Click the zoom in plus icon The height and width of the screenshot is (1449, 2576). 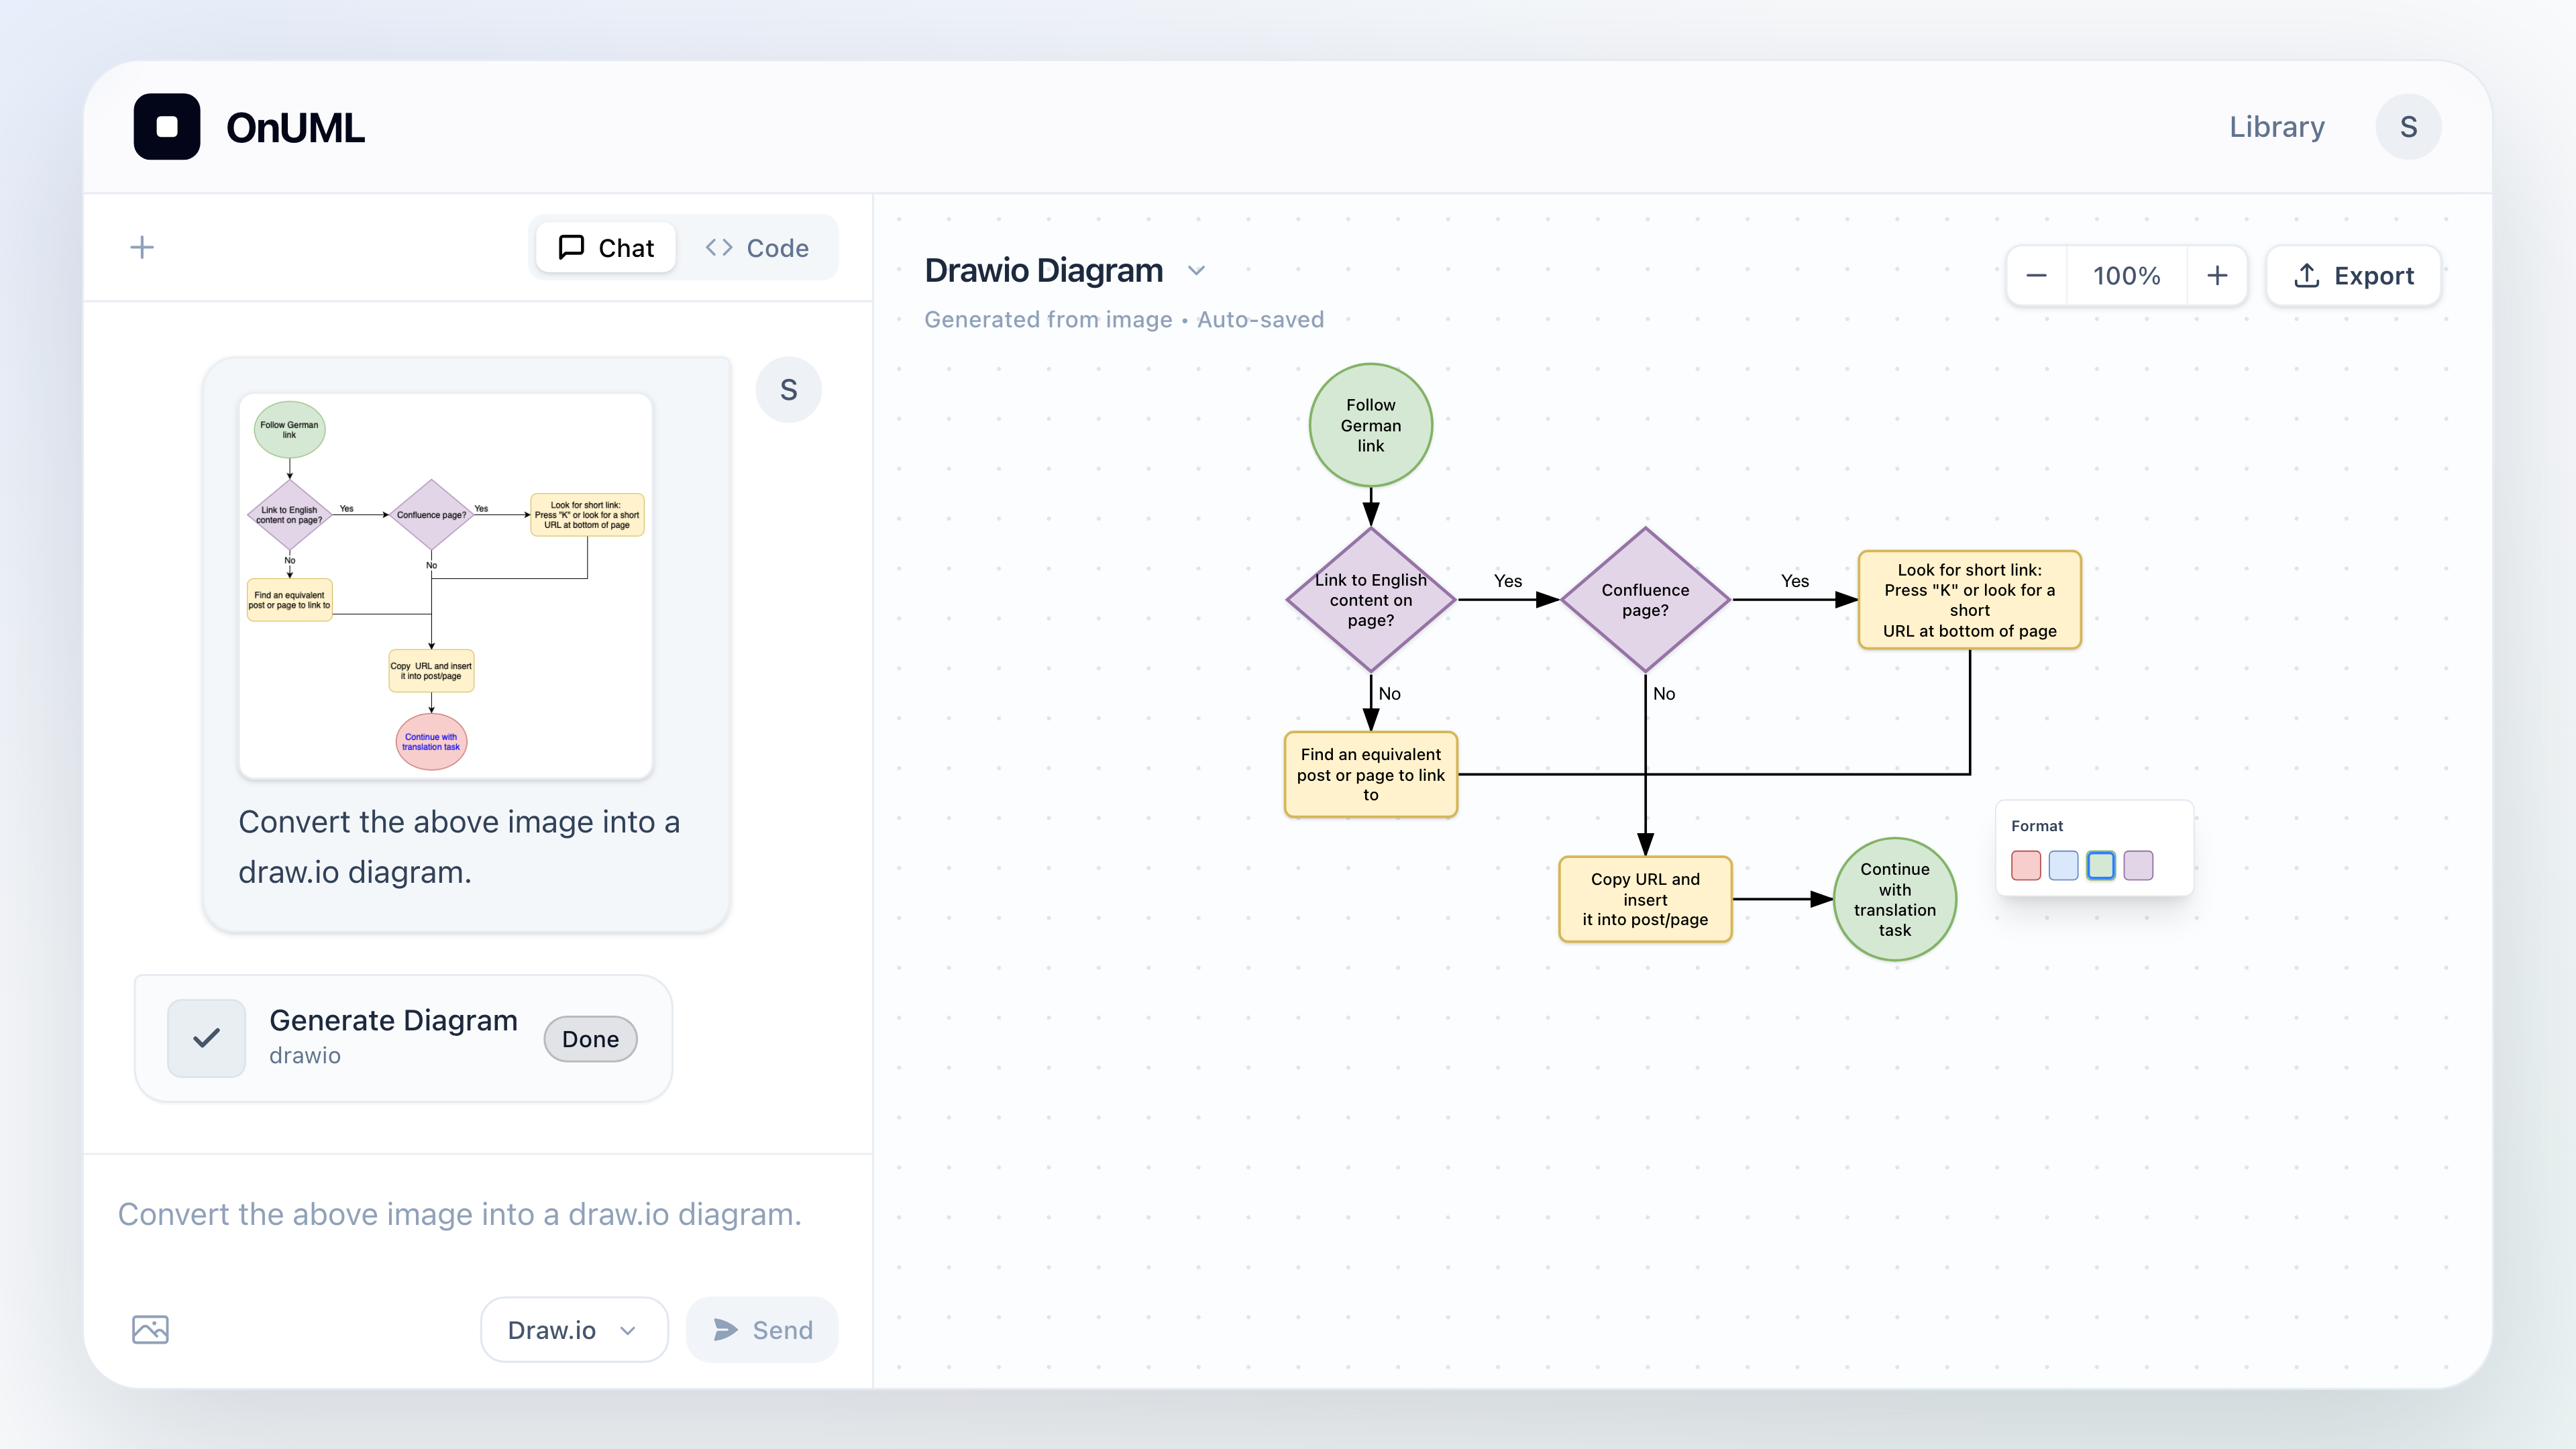(2217, 276)
